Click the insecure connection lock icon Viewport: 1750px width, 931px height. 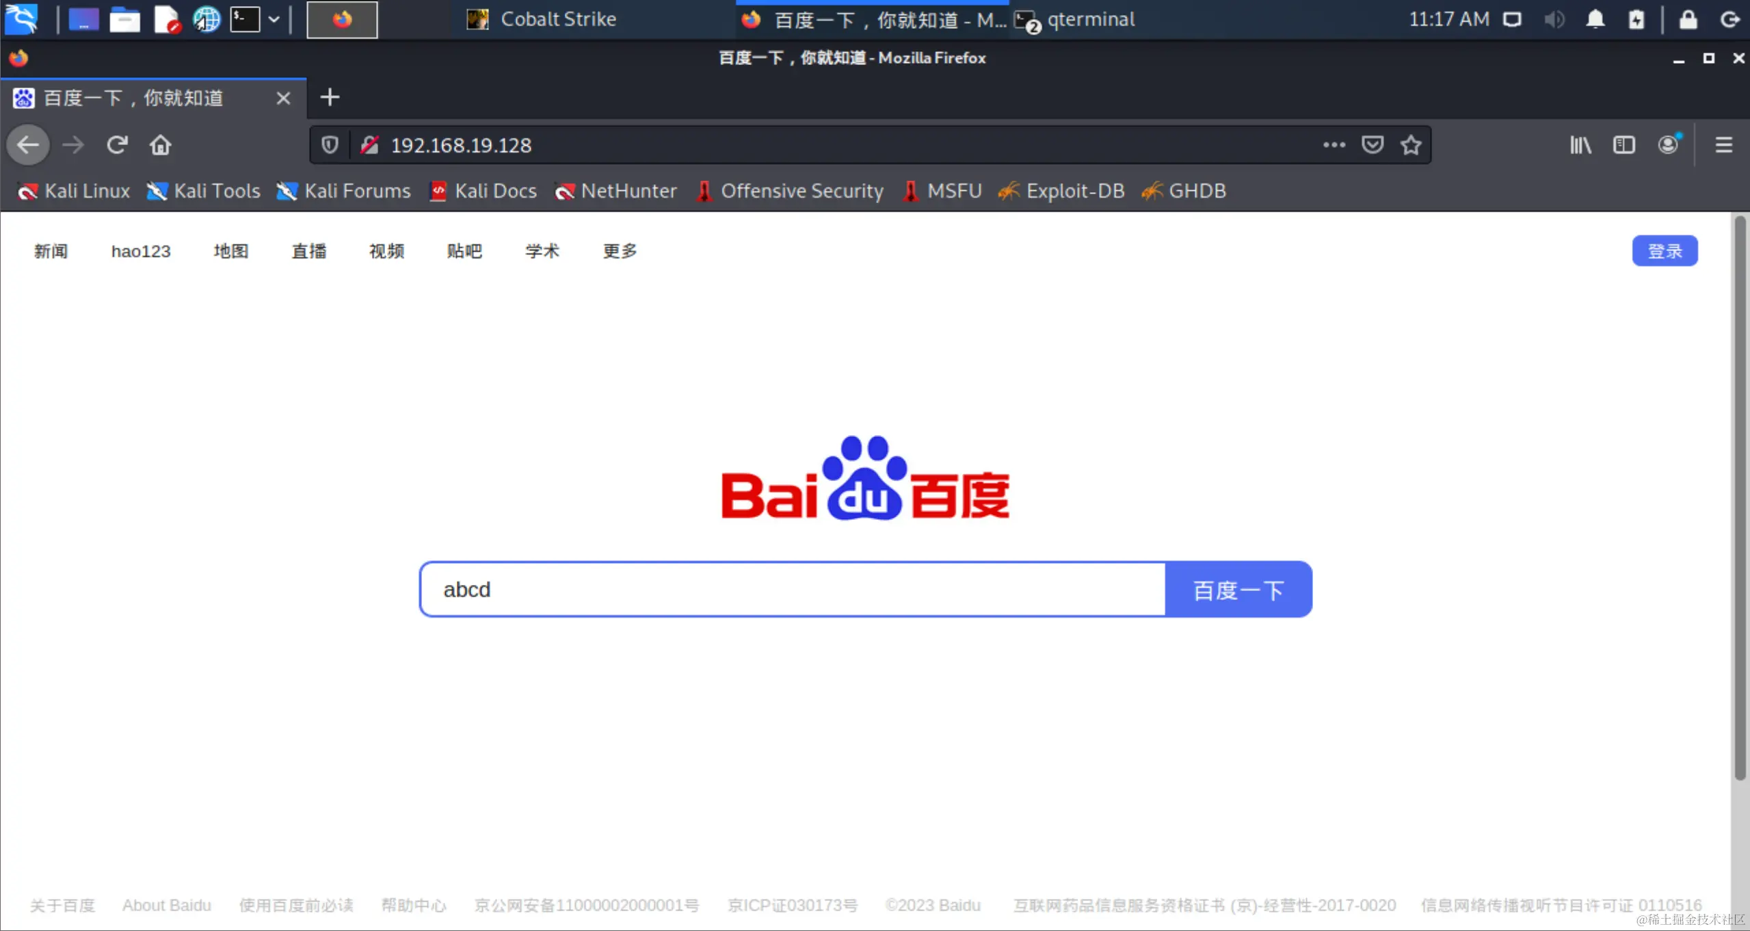click(369, 145)
